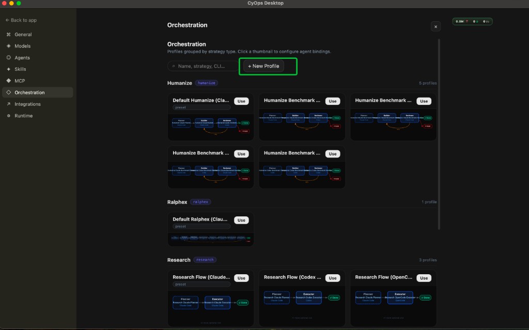
Task: Open Research Flow (Claude) diagram thumbnail
Action: tap(211, 308)
